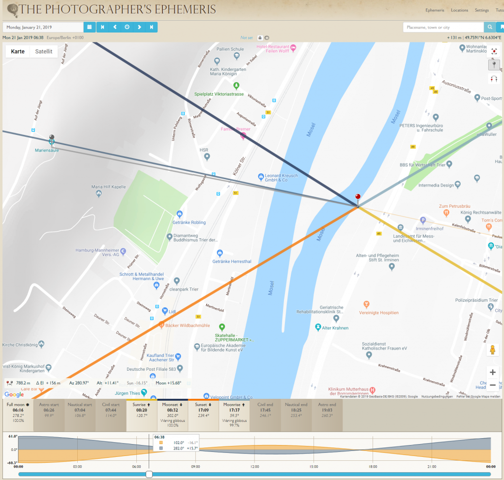Open the Ephemeris menu

click(x=435, y=10)
